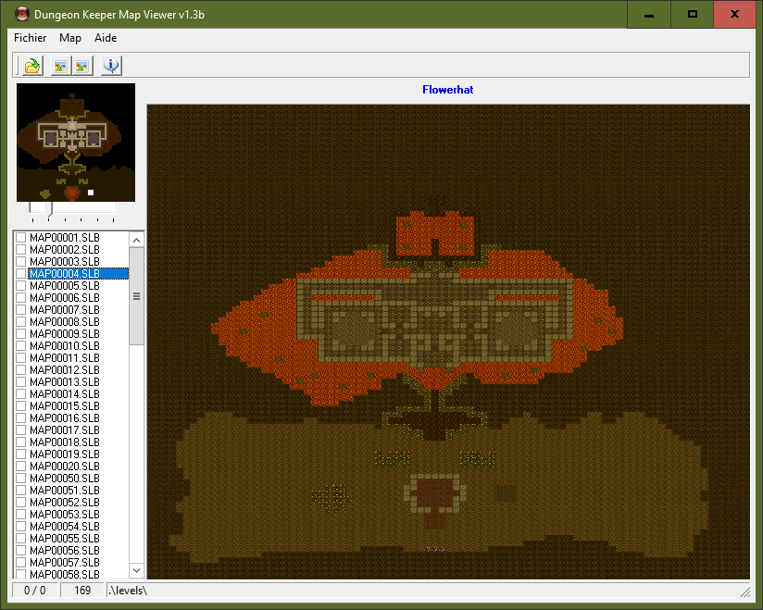Click the file list scroll down arrow
Image resolution: width=763 pixels, height=610 pixels.
click(137, 570)
